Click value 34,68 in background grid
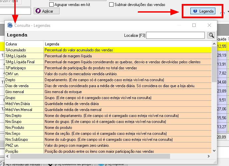229x166 pixels. [x=222, y=82]
